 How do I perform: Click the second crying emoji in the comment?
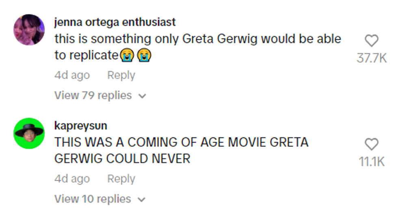point(144,56)
